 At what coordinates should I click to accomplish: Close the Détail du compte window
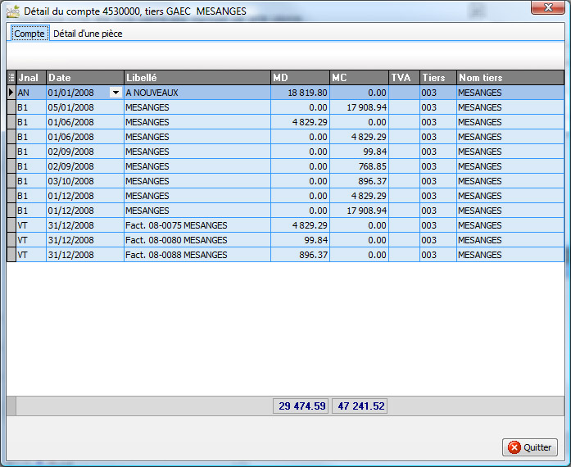coord(544,7)
